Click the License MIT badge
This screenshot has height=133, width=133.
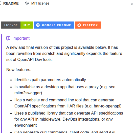click(x=17, y=25)
